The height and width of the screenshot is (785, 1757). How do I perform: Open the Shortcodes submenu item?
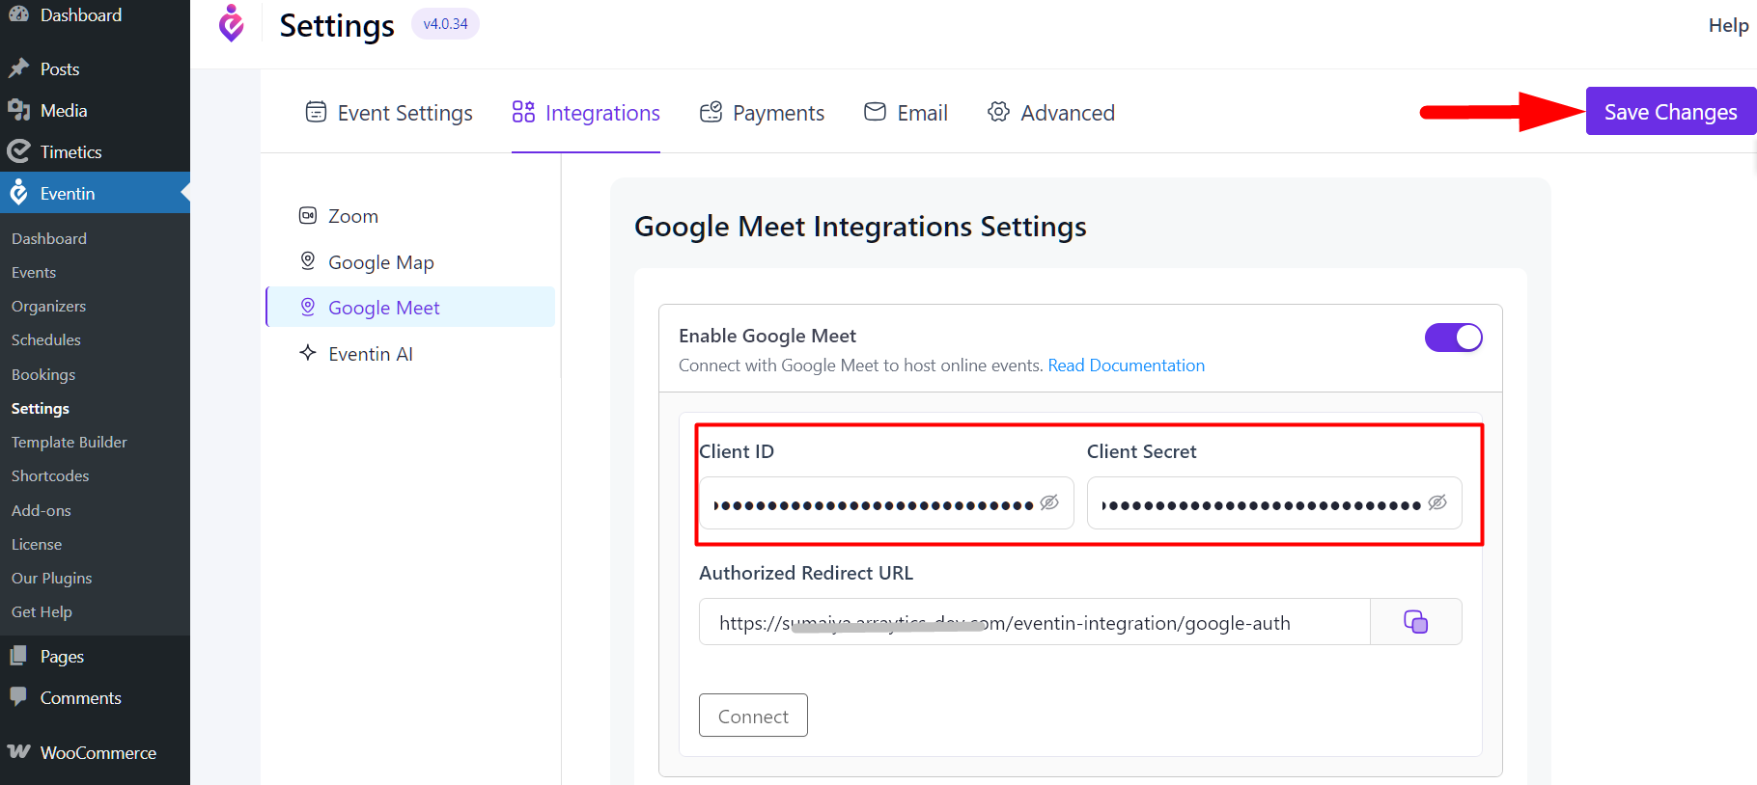point(50,475)
